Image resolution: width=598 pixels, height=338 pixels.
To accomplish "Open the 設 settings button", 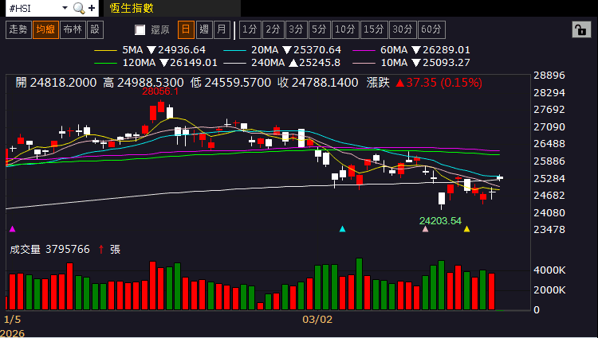I will [95, 29].
